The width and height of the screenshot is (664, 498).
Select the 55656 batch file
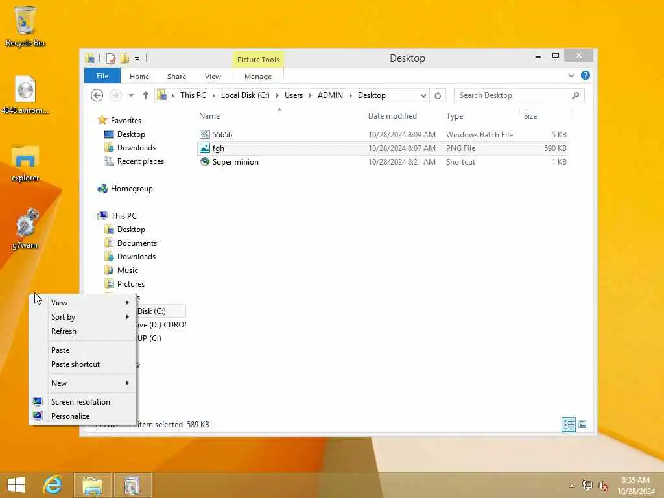click(383, 135)
